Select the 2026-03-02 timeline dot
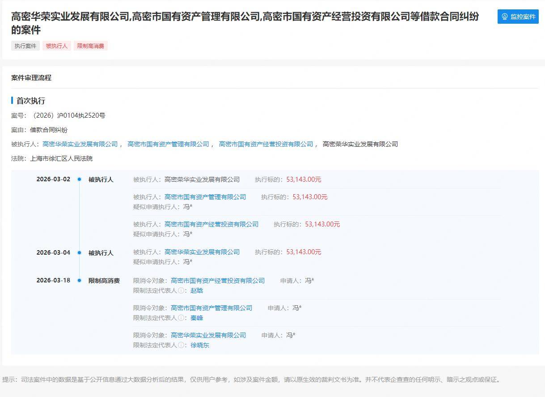Screen dimensions: 545x397 79,179
